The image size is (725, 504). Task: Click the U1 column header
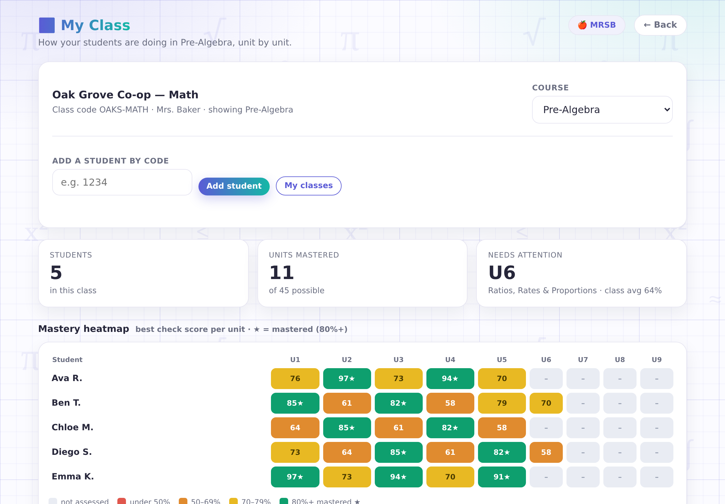(295, 360)
